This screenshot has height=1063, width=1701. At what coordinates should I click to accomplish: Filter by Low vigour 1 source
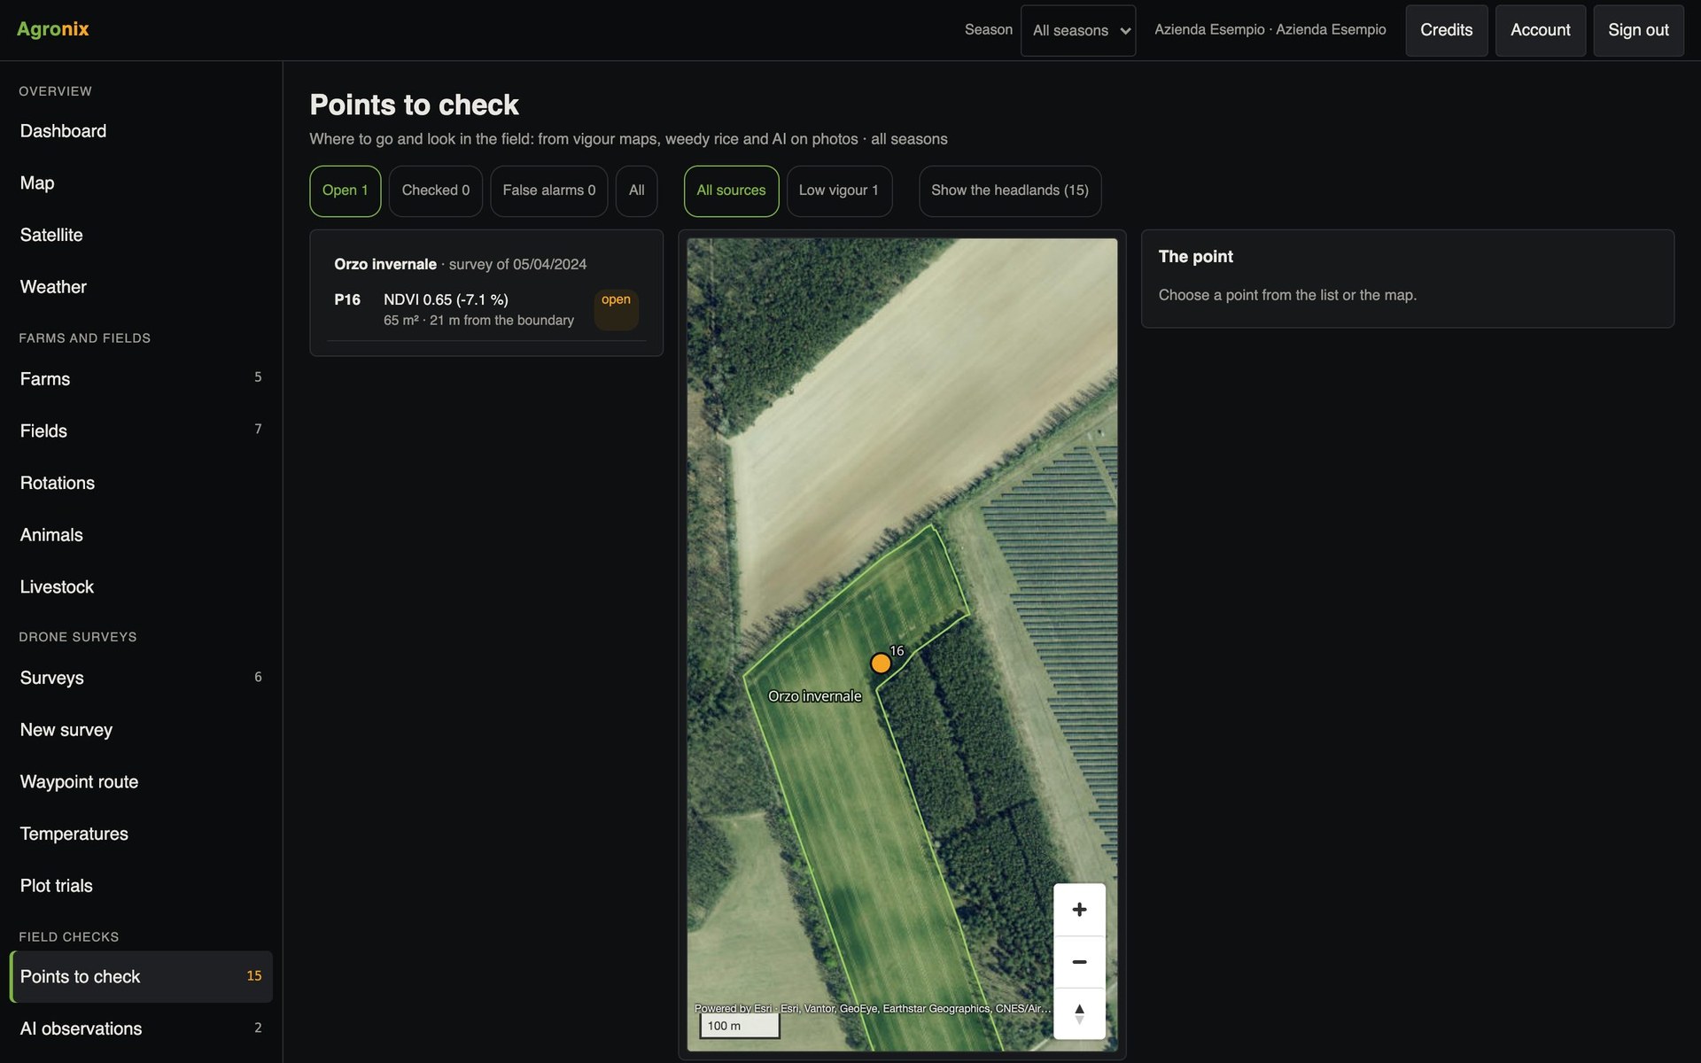point(839,190)
